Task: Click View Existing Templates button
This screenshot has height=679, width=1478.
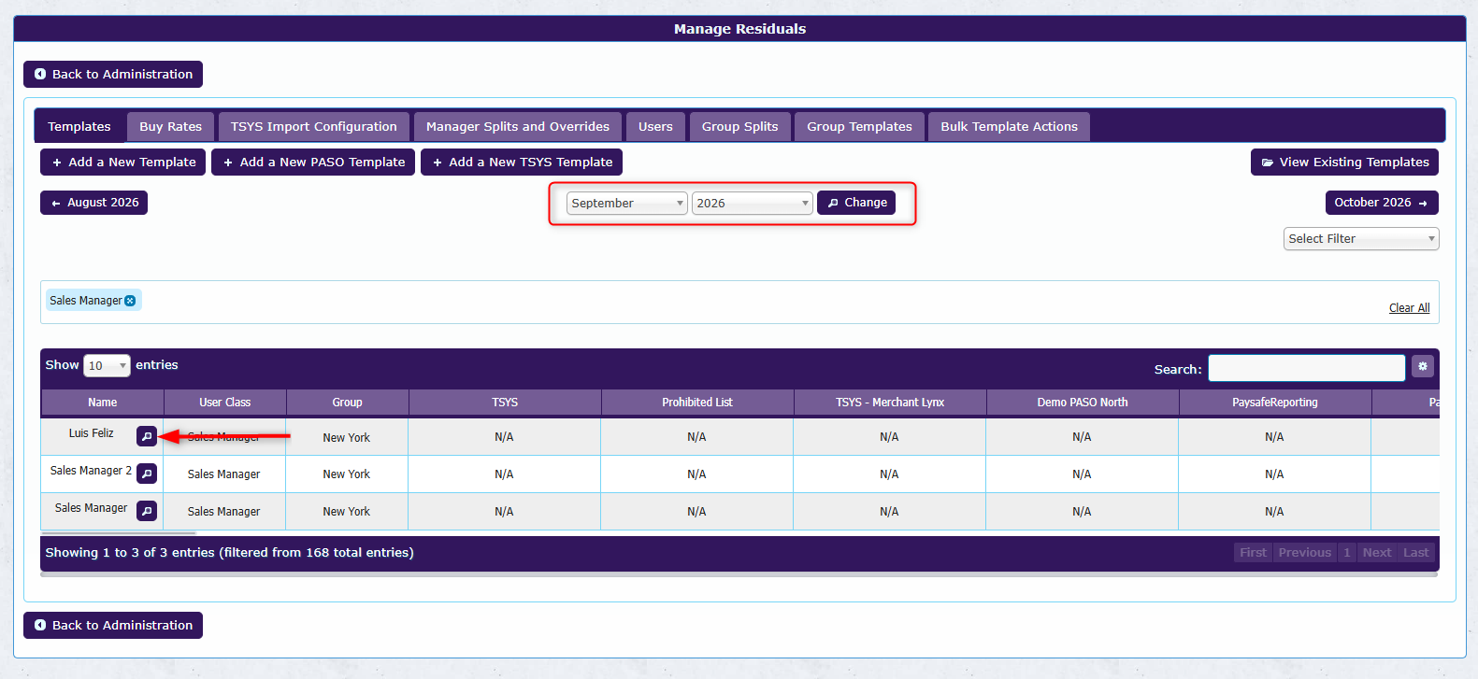Action: click(1344, 162)
